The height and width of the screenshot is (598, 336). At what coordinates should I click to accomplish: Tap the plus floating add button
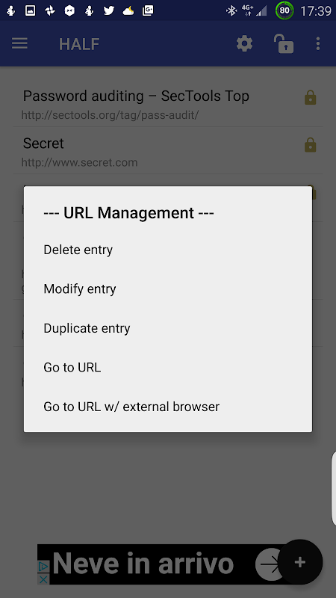click(300, 562)
